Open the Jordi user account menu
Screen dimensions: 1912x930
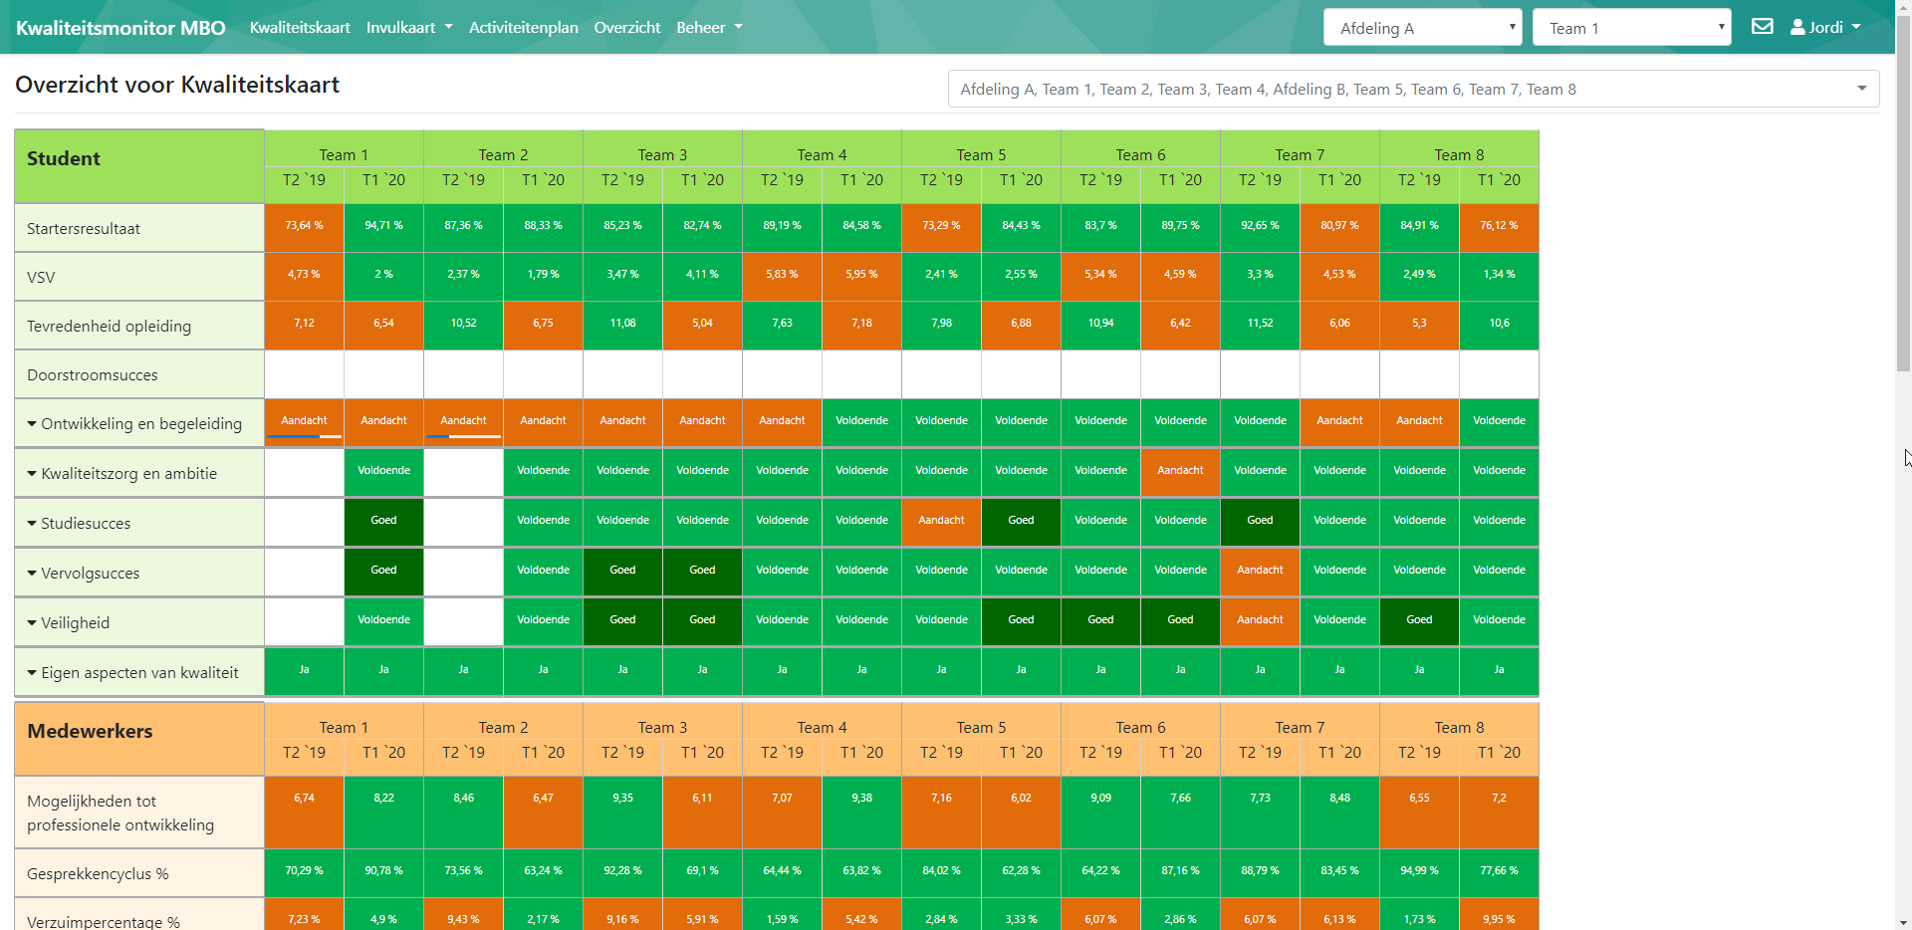[x=1824, y=27]
